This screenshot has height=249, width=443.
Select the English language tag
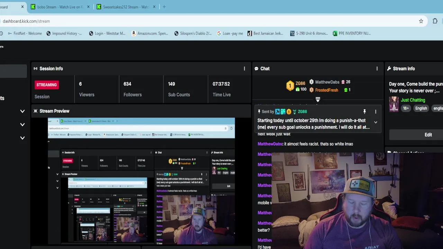pyautogui.click(x=421, y=108)
